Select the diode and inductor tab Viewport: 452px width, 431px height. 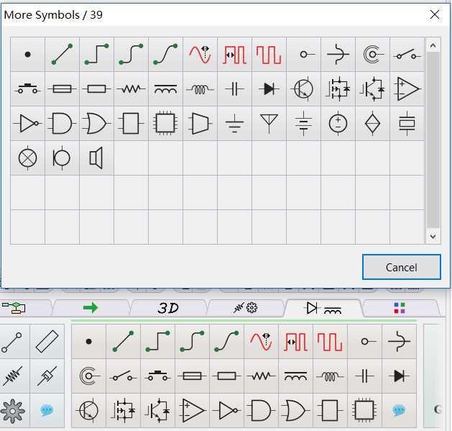[323, 308]
